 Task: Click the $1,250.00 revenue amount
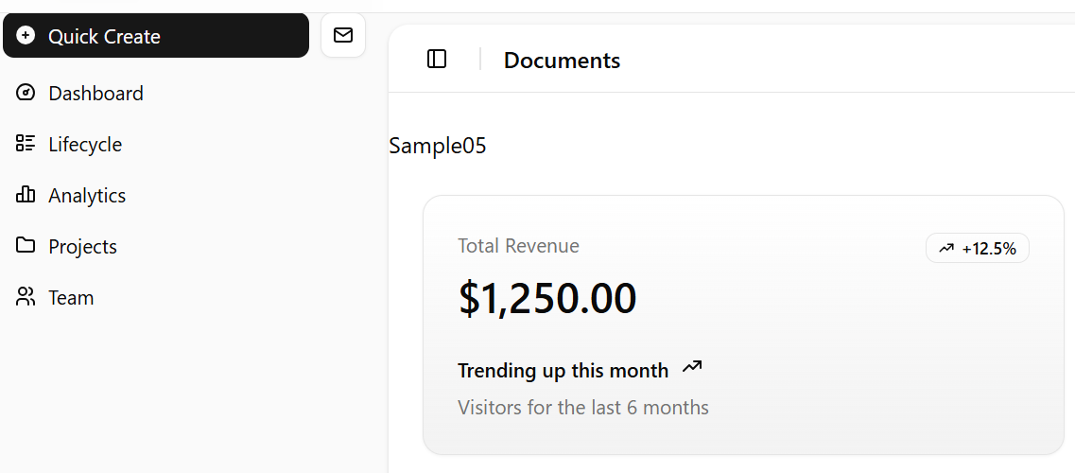547,299
